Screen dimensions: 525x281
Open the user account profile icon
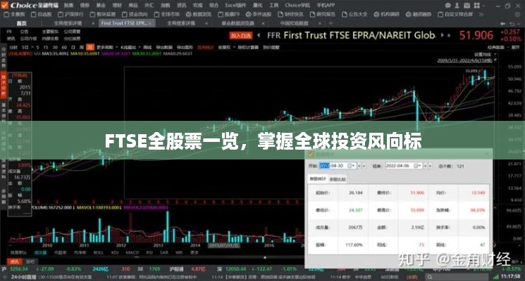pos(457,6)
